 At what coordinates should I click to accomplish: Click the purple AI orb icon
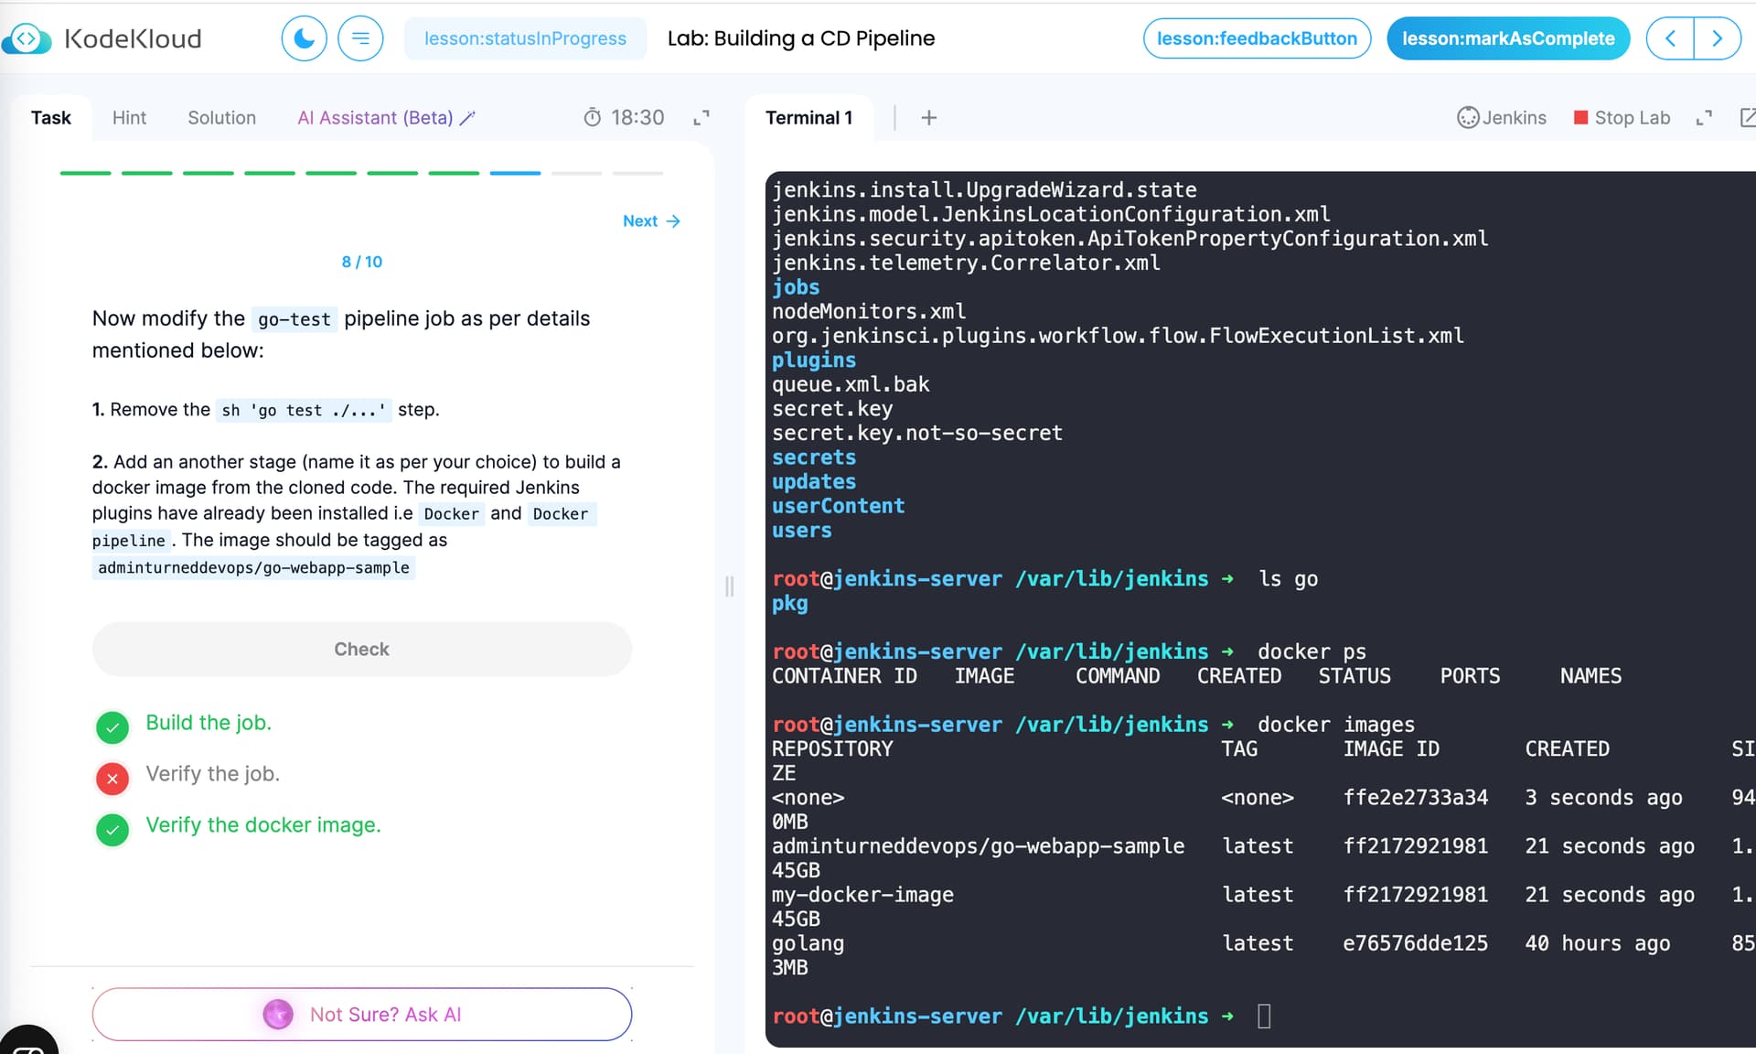point(278,1014)
